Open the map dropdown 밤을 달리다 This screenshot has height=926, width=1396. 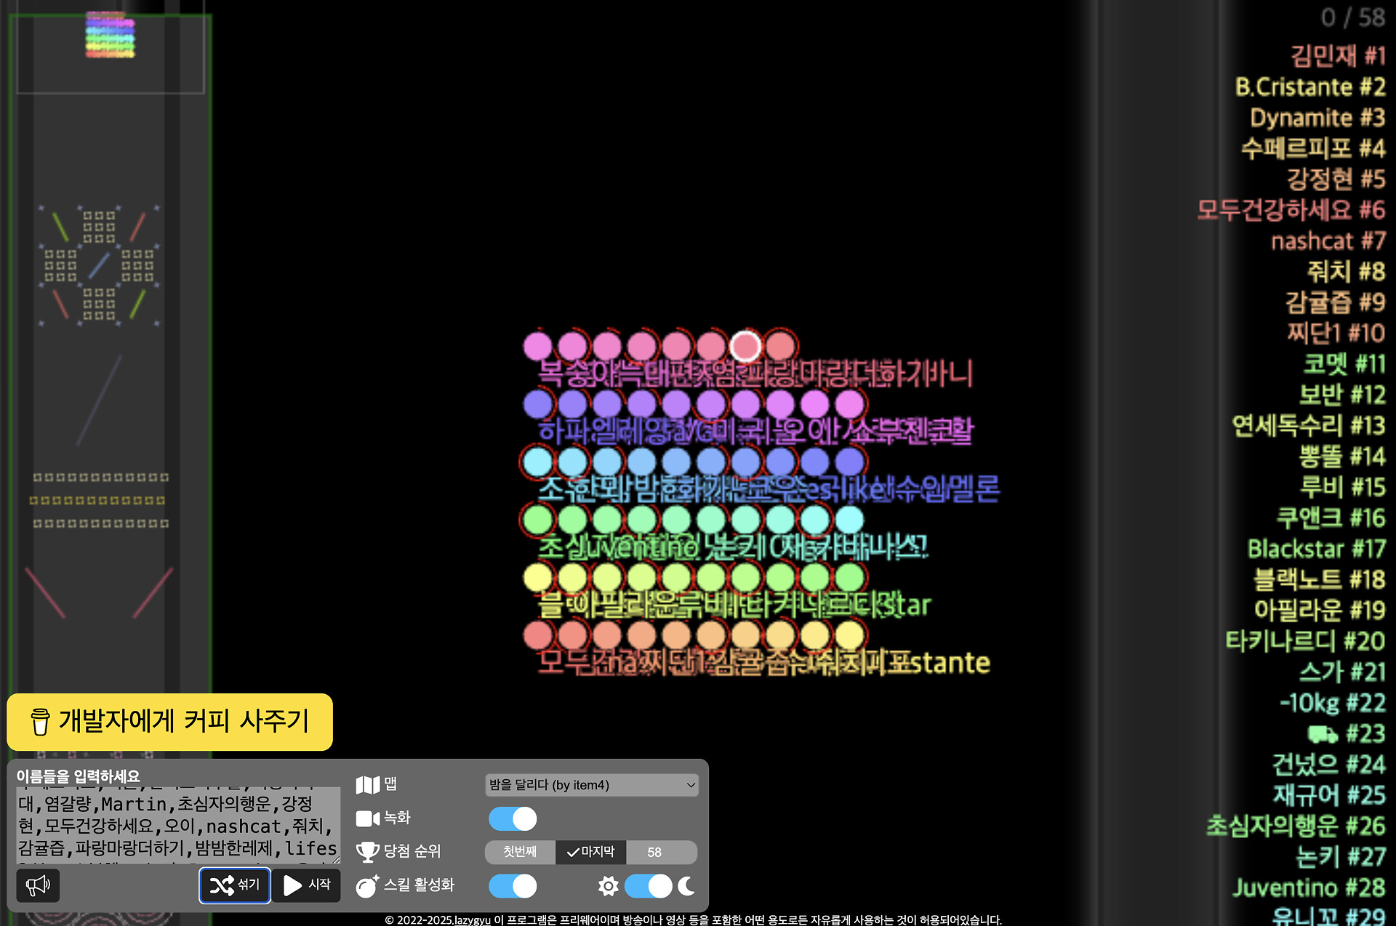point(592,785)
